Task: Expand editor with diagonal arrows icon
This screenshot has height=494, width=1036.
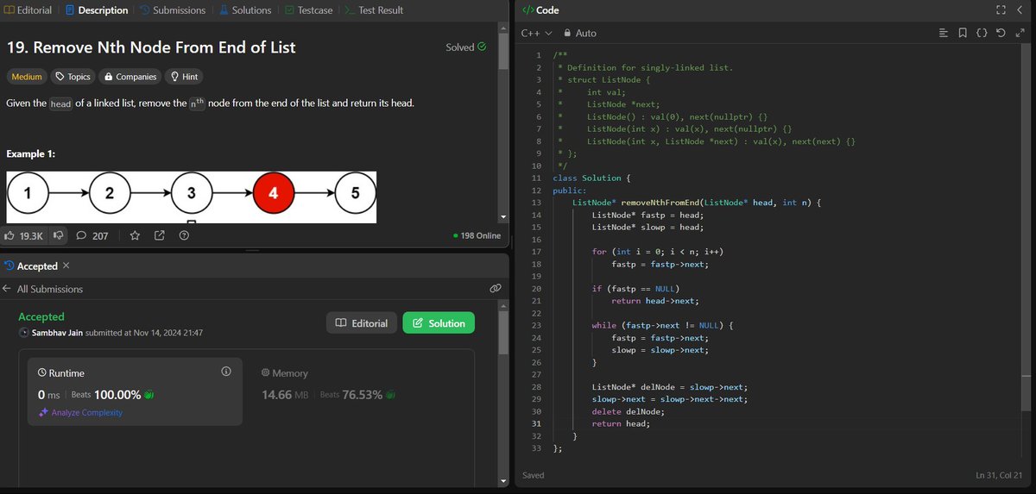Action: [x=1019, y=33]
